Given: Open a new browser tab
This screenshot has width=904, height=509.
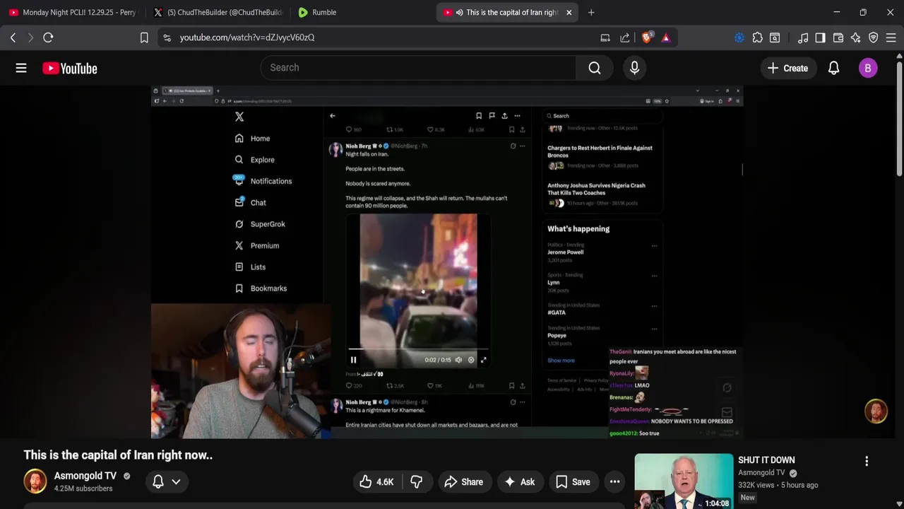Looking at the screenshot, I should tap(591, 12).
